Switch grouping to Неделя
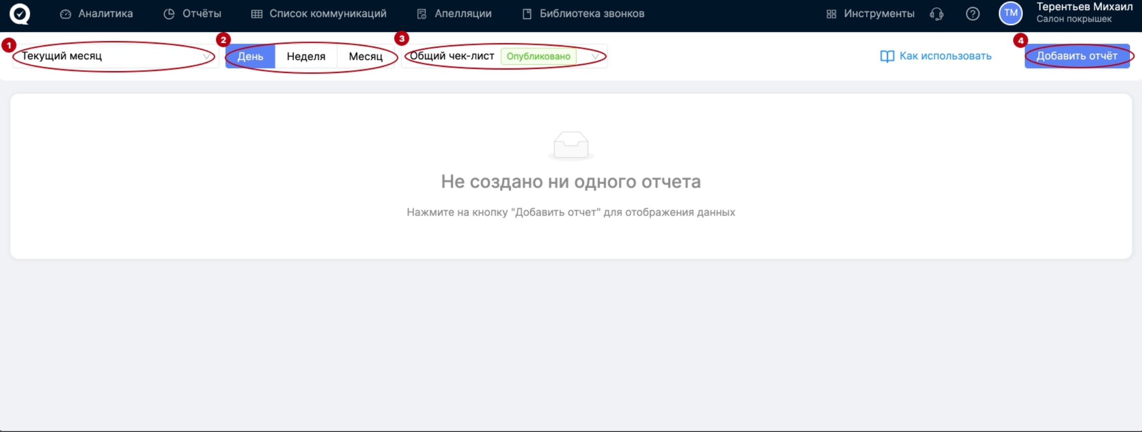The width and height of the screenshot is (1142, 432). pyautogui.click(x=306, y=56)
